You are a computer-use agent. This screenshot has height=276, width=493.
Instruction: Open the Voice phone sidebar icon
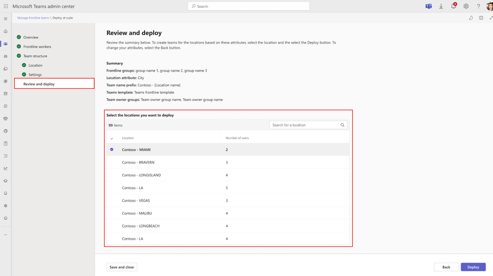tap(5, 118)
